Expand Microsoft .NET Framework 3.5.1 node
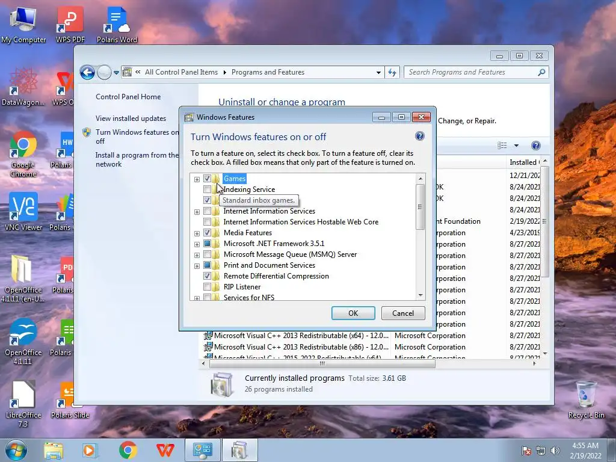 197,244
